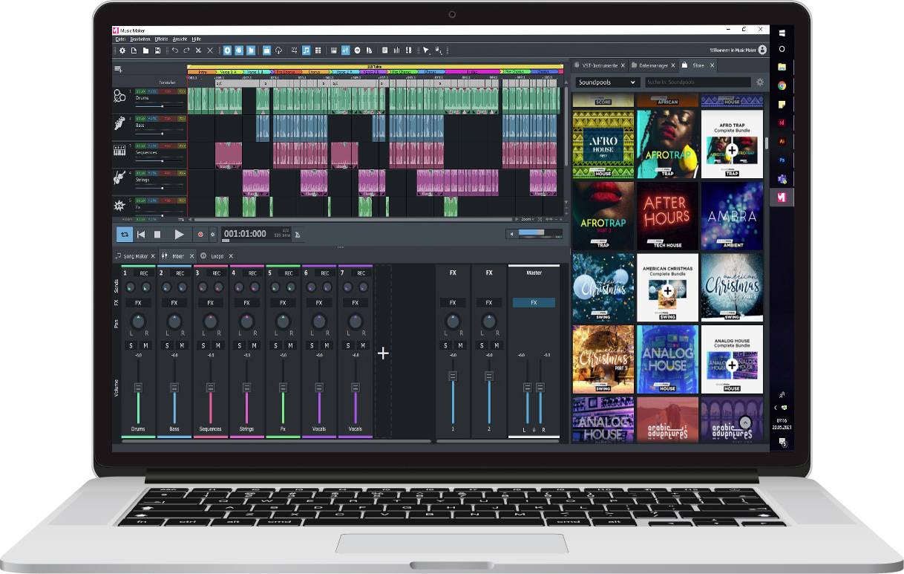Open the keyboard piano icon in toolbar
Image resolution: width=904 pixels, height=574 pixels.
pyautogui.click(x=334, y=50)
